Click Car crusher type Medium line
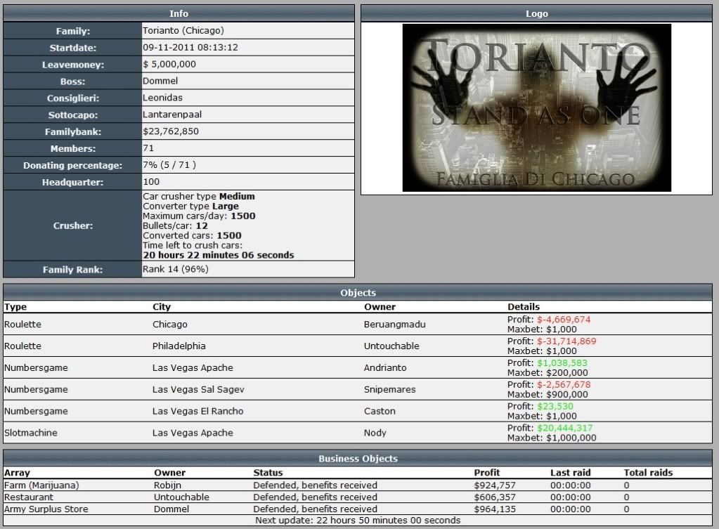This screenshot has width=719, height=529. [x=198, y=196]
